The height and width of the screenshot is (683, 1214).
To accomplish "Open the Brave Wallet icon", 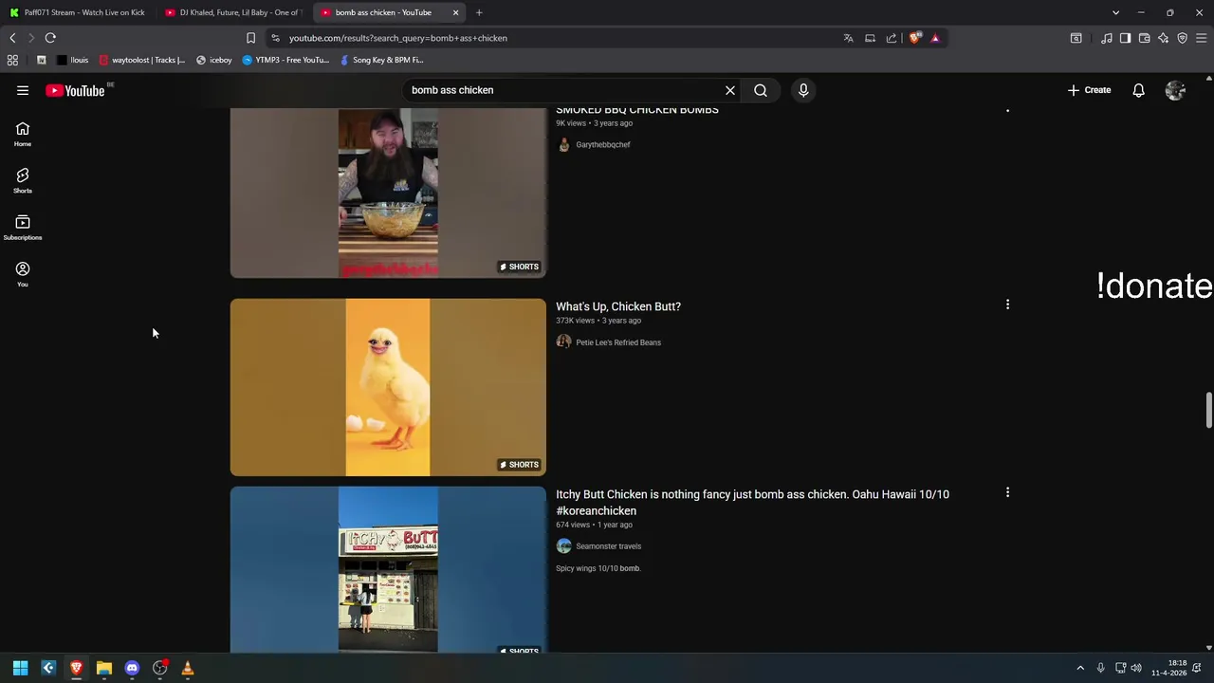I will (x=1144, y=38).
